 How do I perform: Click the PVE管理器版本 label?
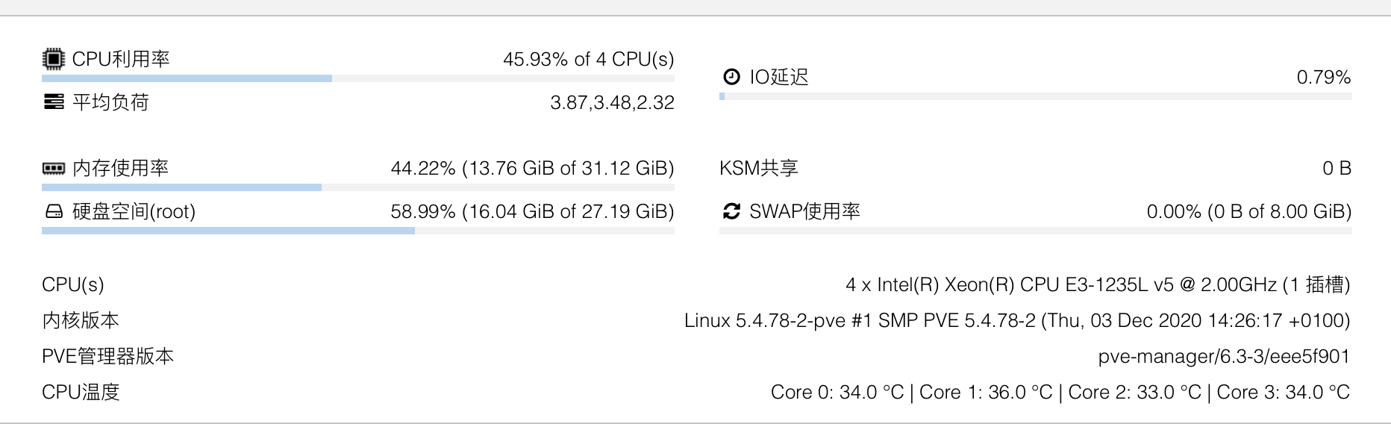click(107, 356)
